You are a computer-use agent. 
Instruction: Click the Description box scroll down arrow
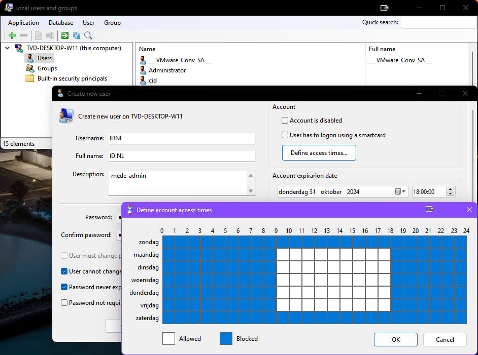(x=251, y=191)
